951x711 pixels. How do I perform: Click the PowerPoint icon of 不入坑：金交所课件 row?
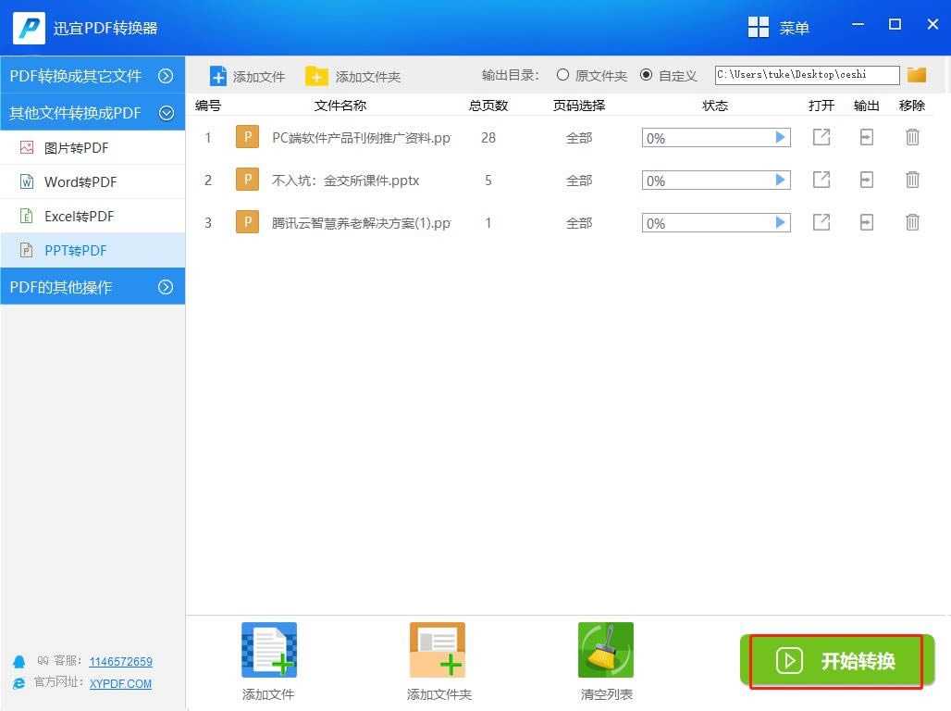pos(247,180)
